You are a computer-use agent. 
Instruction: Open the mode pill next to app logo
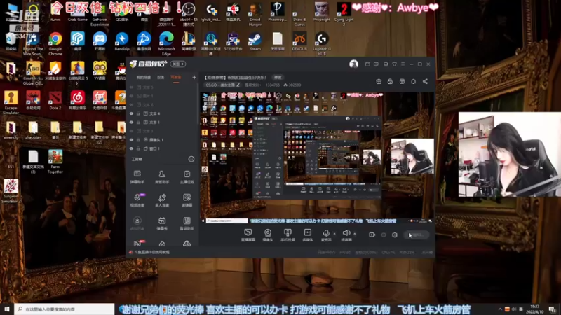point(178,64)
